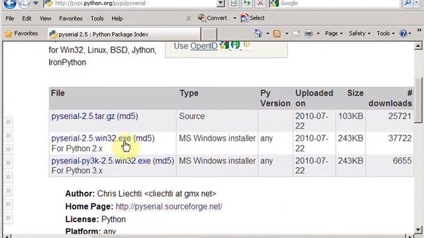Download pyserial-py3k-2.5.win32.exe installer link
Viewport: 424px width, 238px height.
(101, 161)
